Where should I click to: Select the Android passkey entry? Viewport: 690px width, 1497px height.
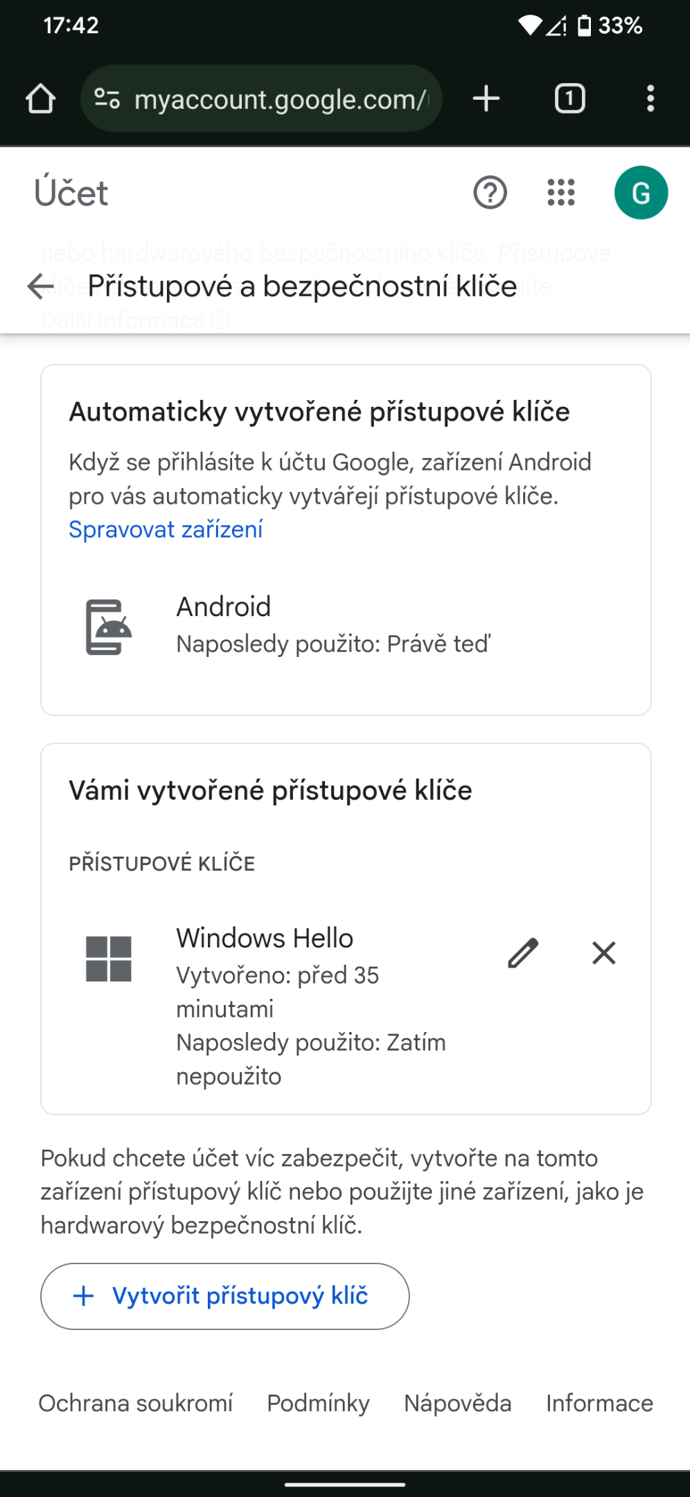(x=346, y=626)
